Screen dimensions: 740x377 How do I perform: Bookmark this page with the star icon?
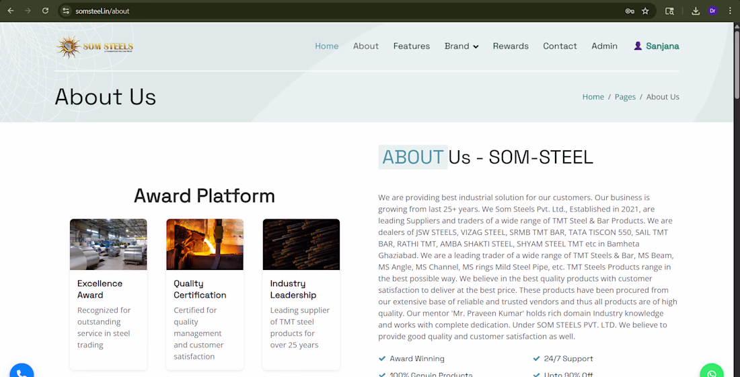point(645,11)
